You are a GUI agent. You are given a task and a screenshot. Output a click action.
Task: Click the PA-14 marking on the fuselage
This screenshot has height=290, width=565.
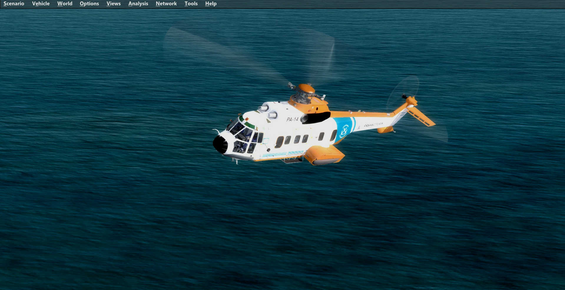click(x=292, y=119)
